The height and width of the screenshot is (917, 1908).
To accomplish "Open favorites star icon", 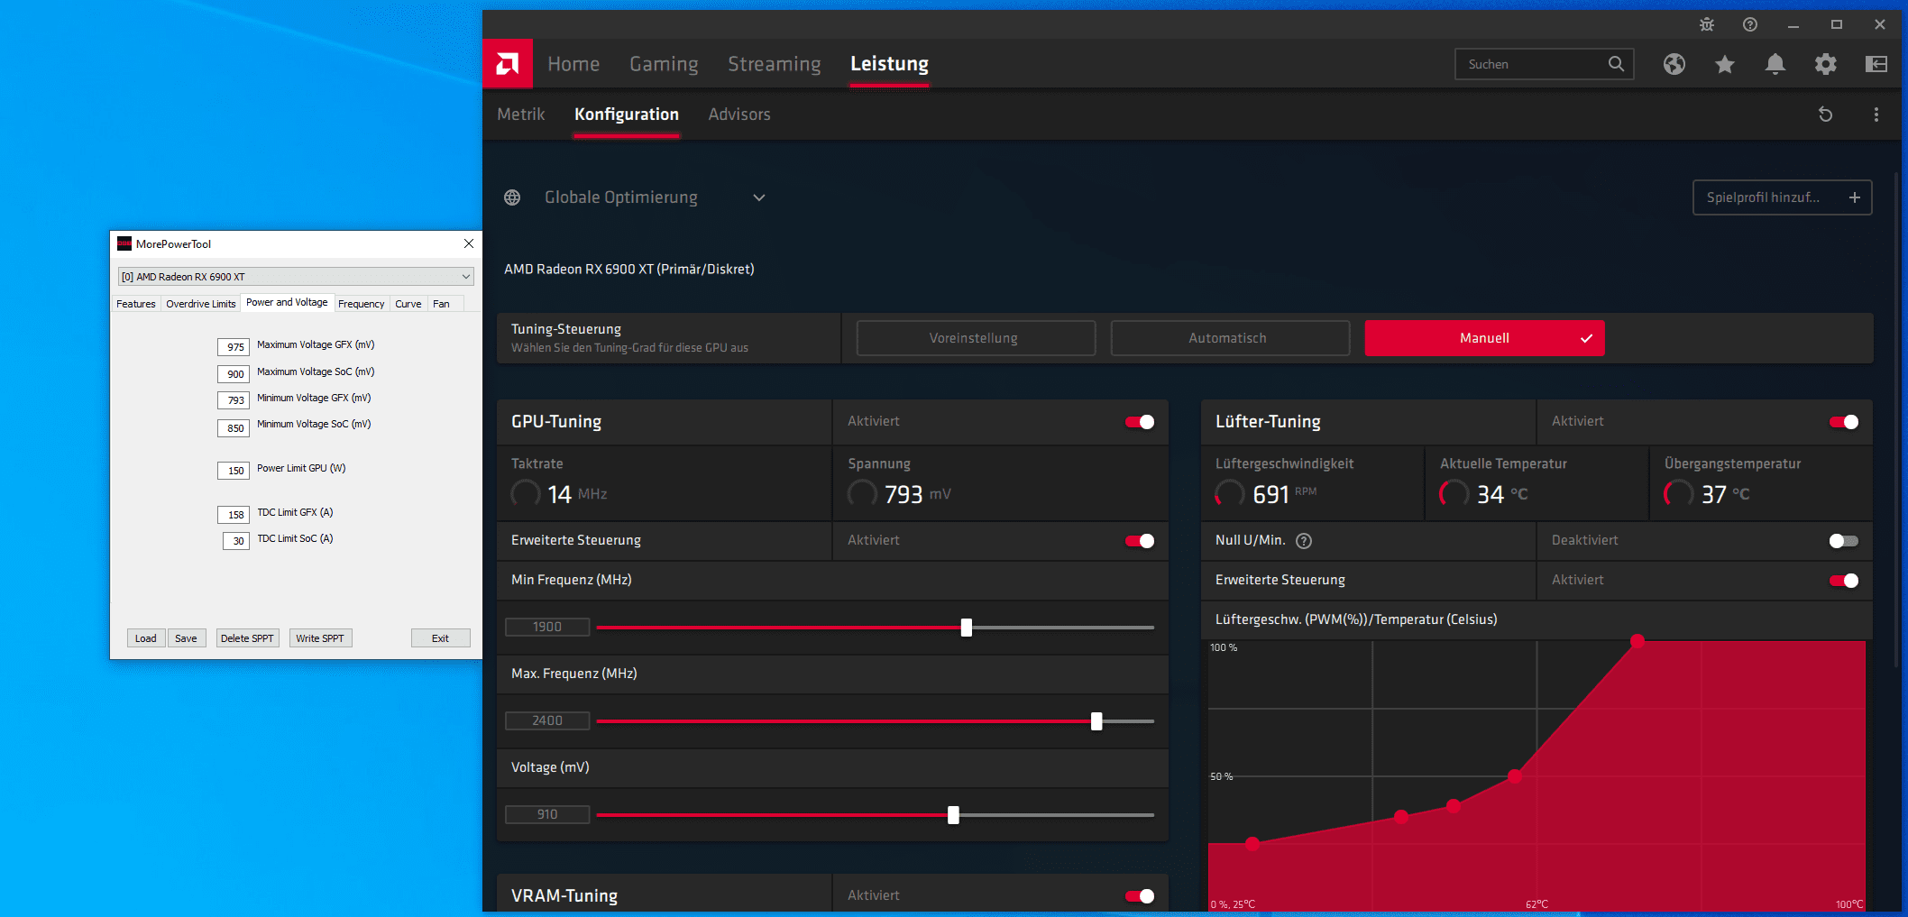I will click(x=1725, y=64).
